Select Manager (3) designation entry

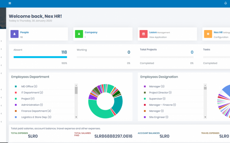point(157,86)
